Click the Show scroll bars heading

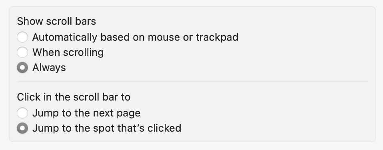[56, 21]
